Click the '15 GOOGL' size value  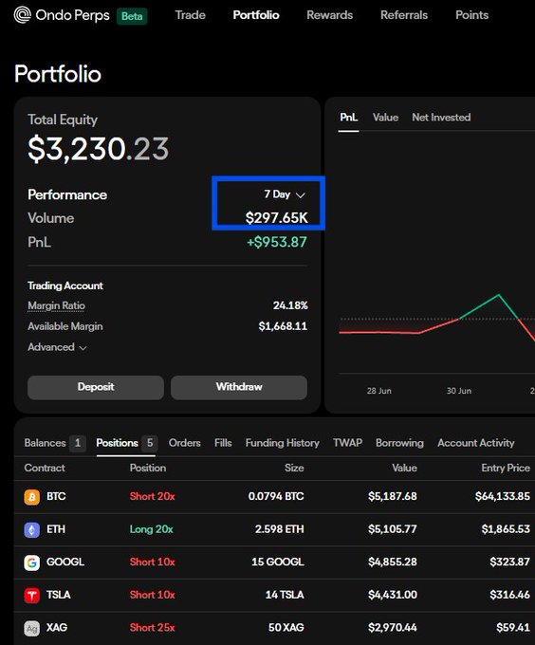pos(278,562)
